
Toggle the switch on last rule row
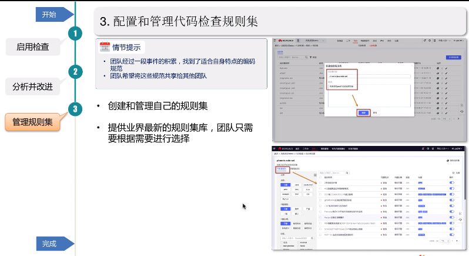tap(452, 235)
